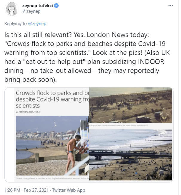This screenshot has width=181, height=195.
Task: Click the Brighton picture caption text
Action: coord(119,125)
